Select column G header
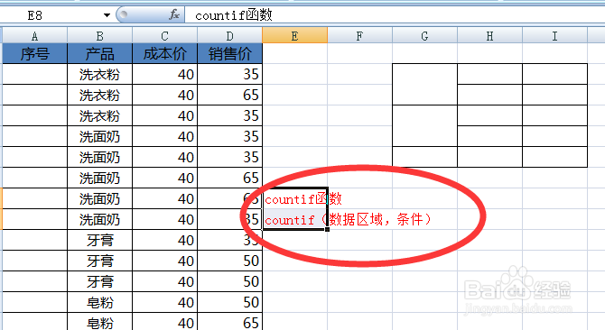This screenshot has width=605, height=330. 424,36
